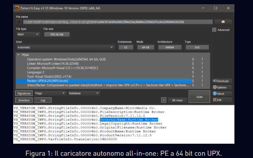This screenshot has height=158, width=253.
Task: Click the S link on Compiler row
Action: point(193,68)
